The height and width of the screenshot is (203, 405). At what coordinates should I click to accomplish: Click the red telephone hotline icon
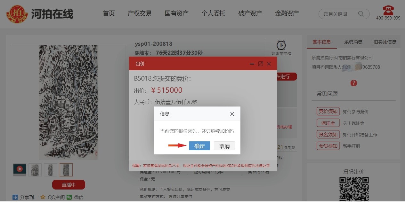pyautogui.click(x=388, y=10)
